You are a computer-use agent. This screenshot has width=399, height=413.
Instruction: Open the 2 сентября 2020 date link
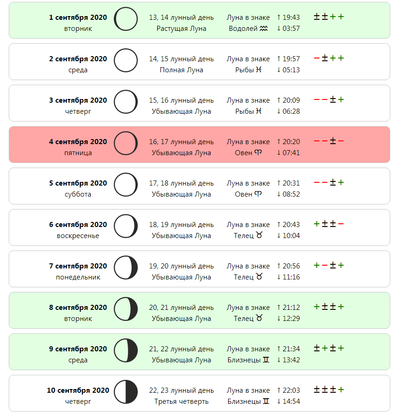coord(78,59)
